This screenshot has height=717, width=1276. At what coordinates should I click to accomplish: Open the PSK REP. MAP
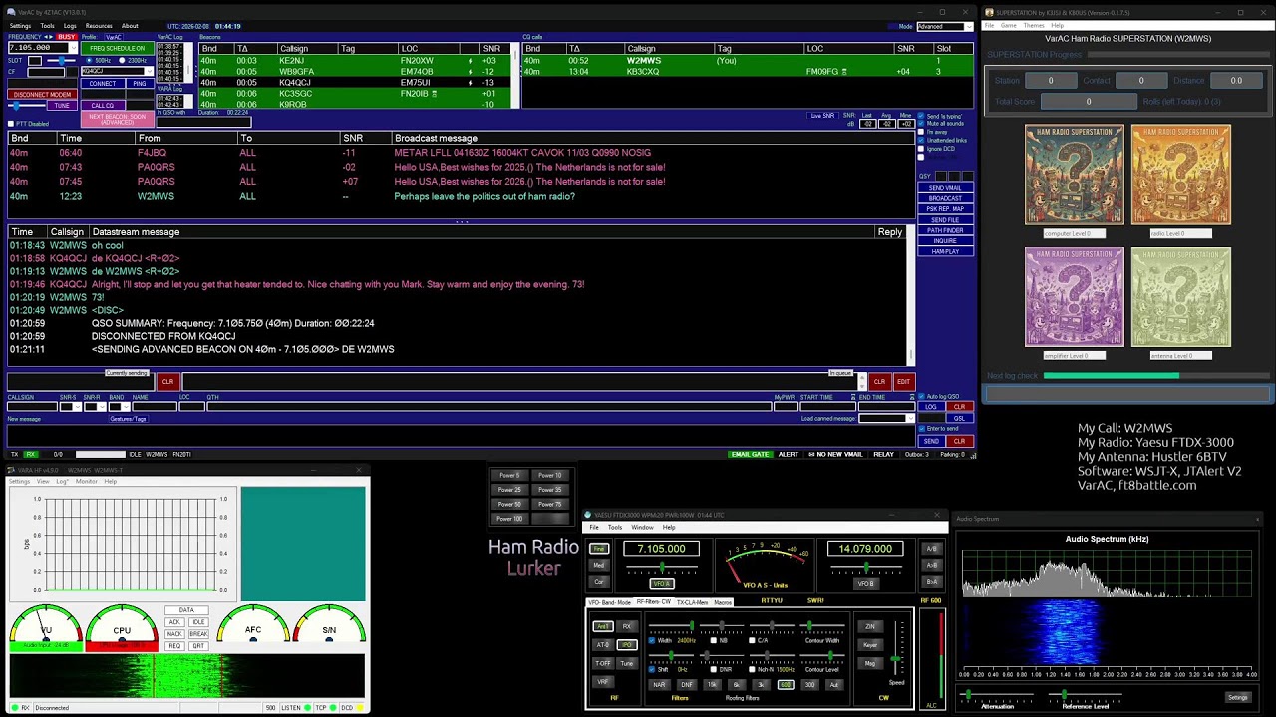[x=945, y=209]
